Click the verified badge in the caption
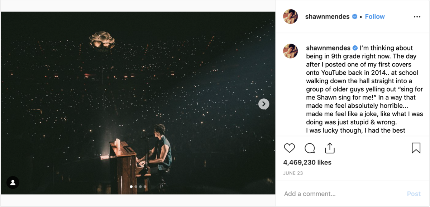The height and width of the screenshot is (207, 430). coord(355,48)
